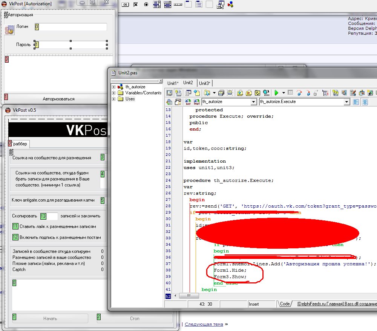Click the green Run arrow in Unit2 toolbar
Image resolution: width=377 pixels, height=331 pixels.
pyautogui.click(x=276, y=93)
